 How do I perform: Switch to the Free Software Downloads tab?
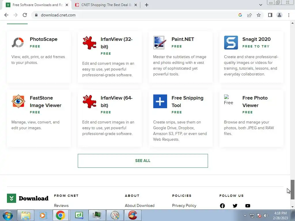37,5
